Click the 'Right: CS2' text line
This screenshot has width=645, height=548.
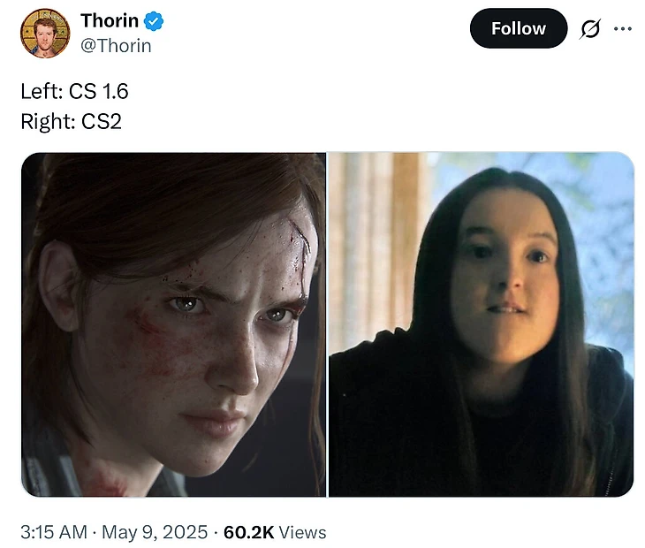(71, 121)
